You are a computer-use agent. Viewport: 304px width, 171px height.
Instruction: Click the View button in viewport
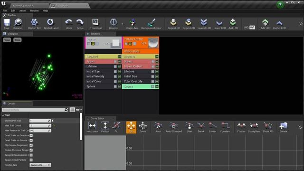pyautogui.click(x=7, y=40)
